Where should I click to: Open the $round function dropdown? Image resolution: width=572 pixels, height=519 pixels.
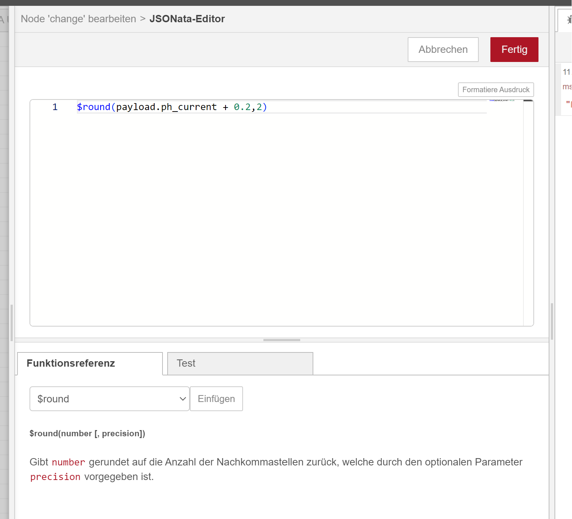tap(109, 399)
